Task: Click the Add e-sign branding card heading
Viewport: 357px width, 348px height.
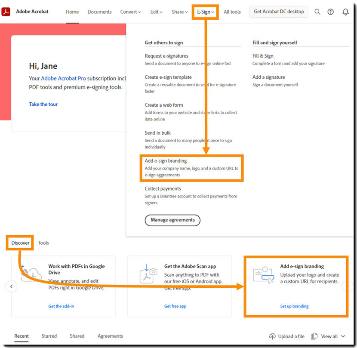Action: click(302, 266)
